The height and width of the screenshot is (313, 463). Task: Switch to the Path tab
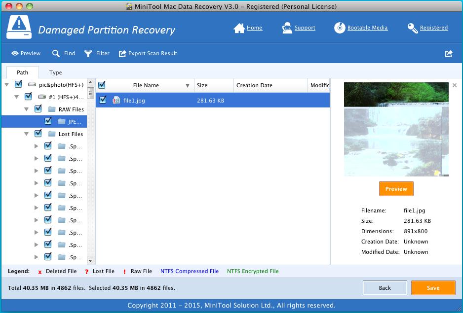point(22,72)
